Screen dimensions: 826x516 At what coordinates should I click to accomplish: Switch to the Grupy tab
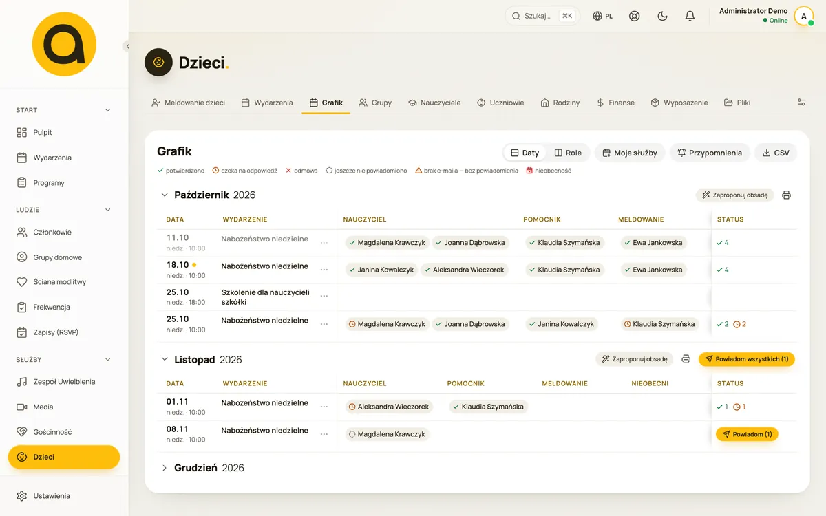pos(375,103)
